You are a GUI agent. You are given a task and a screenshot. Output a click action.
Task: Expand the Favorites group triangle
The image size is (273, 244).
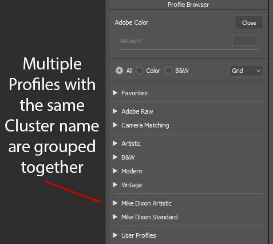click(115, 93)
